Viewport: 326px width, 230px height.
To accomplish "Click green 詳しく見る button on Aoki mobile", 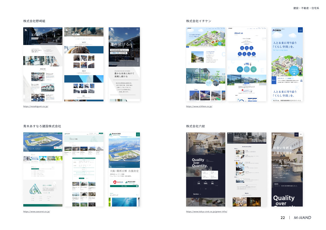I will [124, 186].
